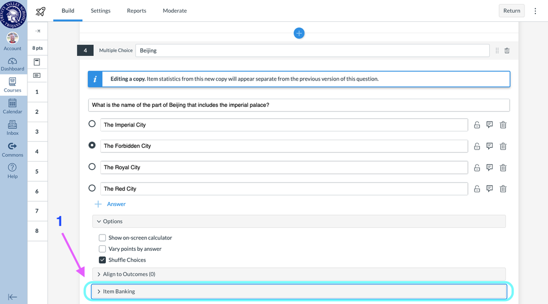Switch to the Settings tab
The image size is (548, 304).
100,11
